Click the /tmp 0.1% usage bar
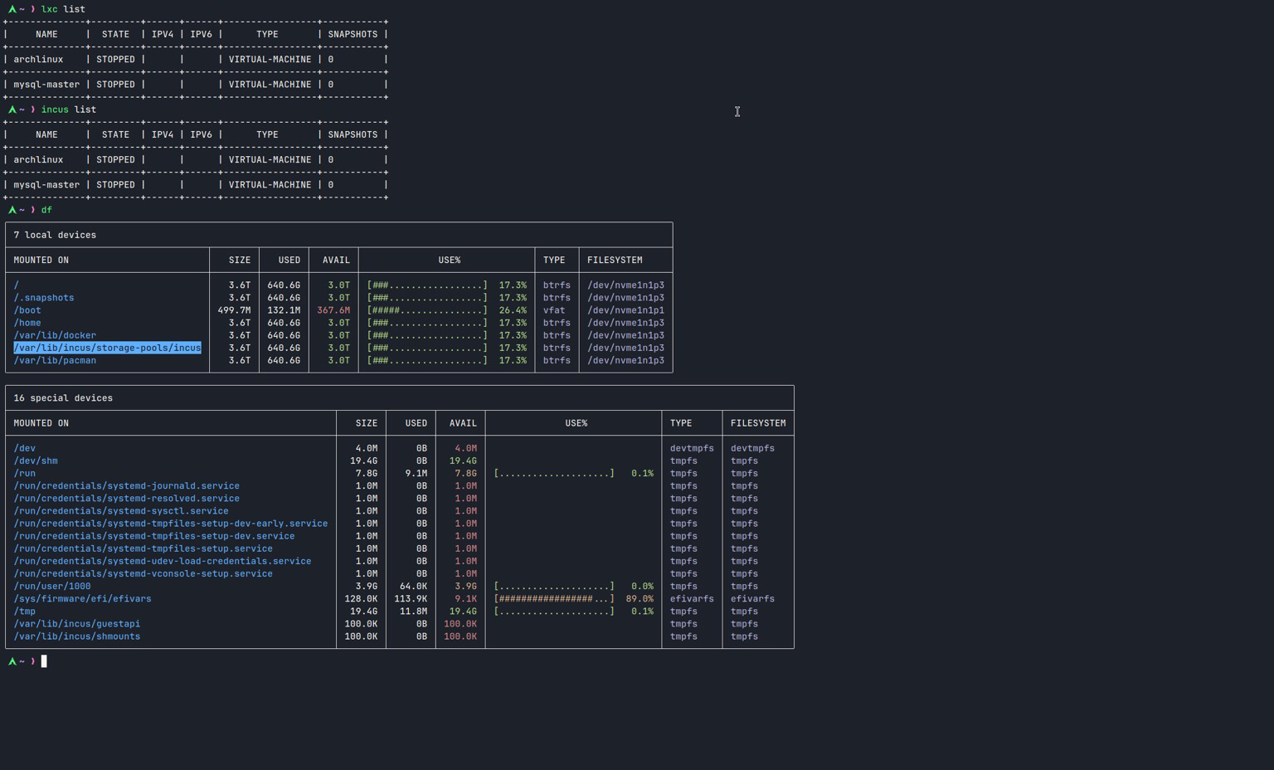1274x770 pixels. [x=554, y=611]
